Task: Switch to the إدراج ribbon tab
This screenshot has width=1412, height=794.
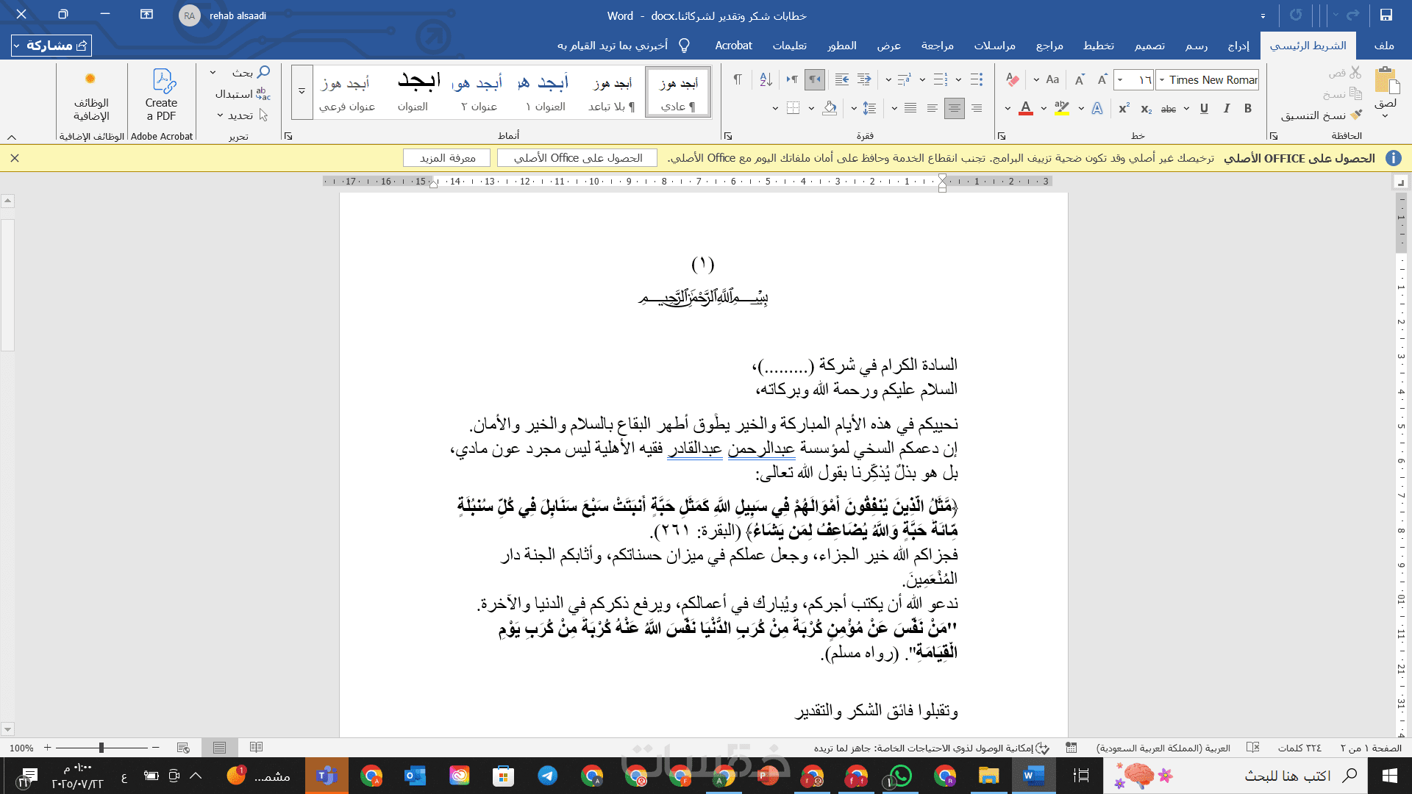Action: pyautogui.click(x=1238, y=46)
